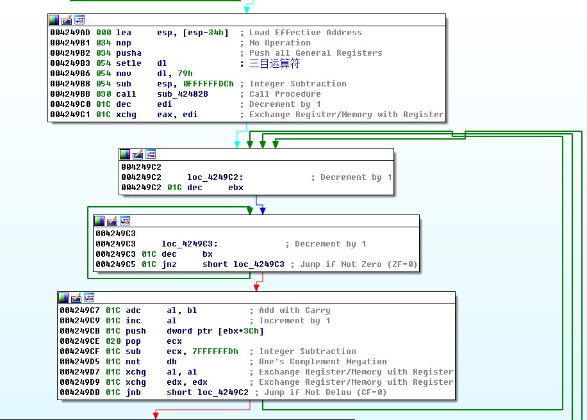The width and height of the screenshot is (587, 420).
Task: Click set node color icon on the loc_4249C3 block
Action: 99,221
